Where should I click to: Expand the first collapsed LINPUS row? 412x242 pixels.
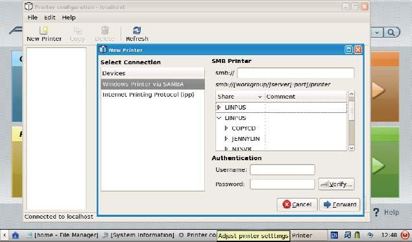(219, 107)
